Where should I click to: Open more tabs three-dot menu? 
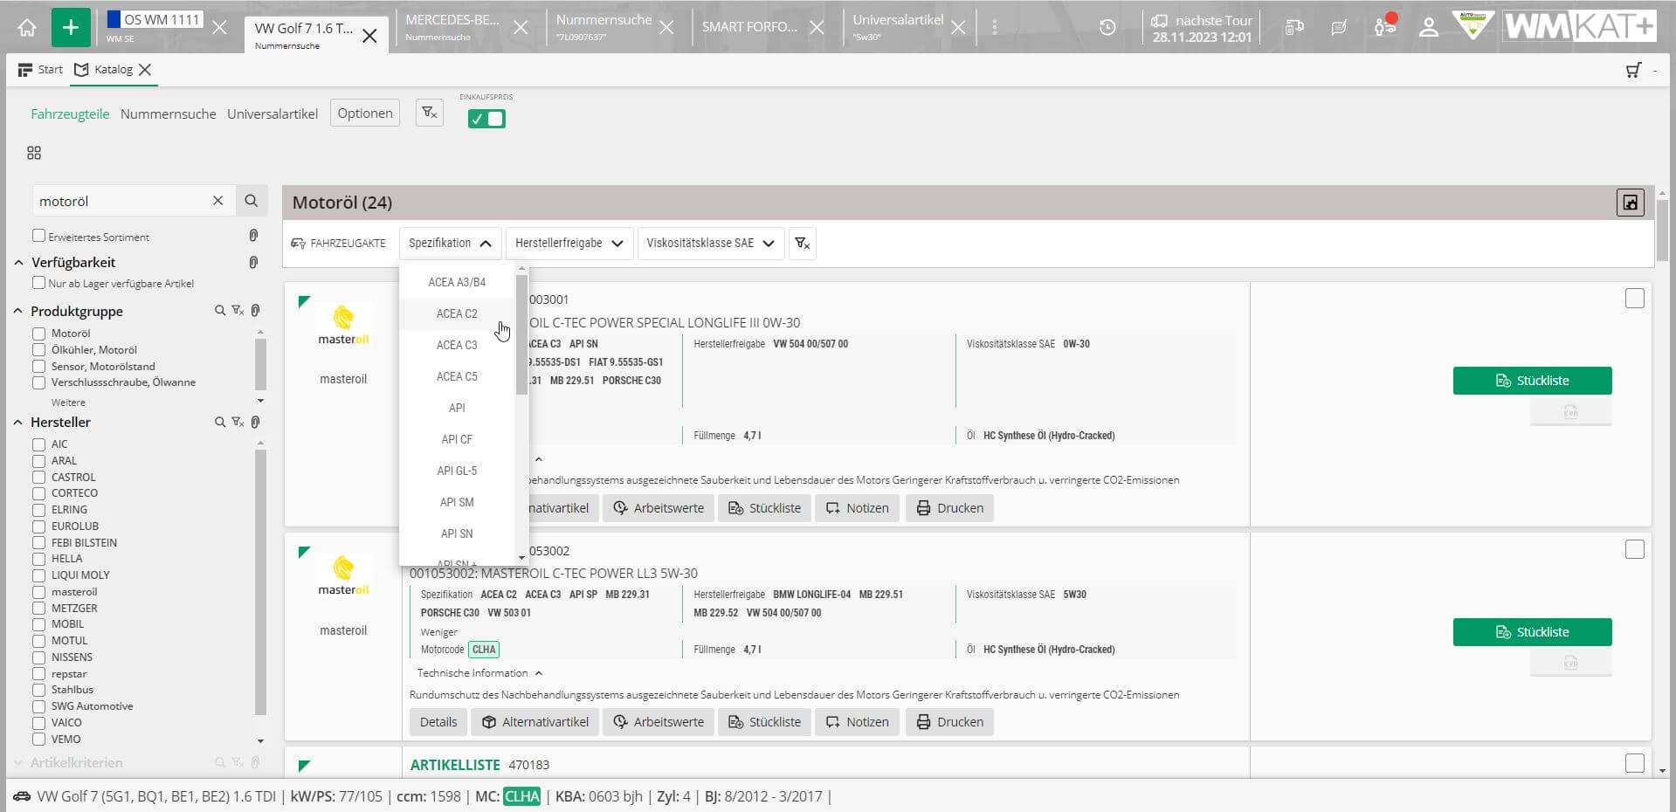(994, 27)
